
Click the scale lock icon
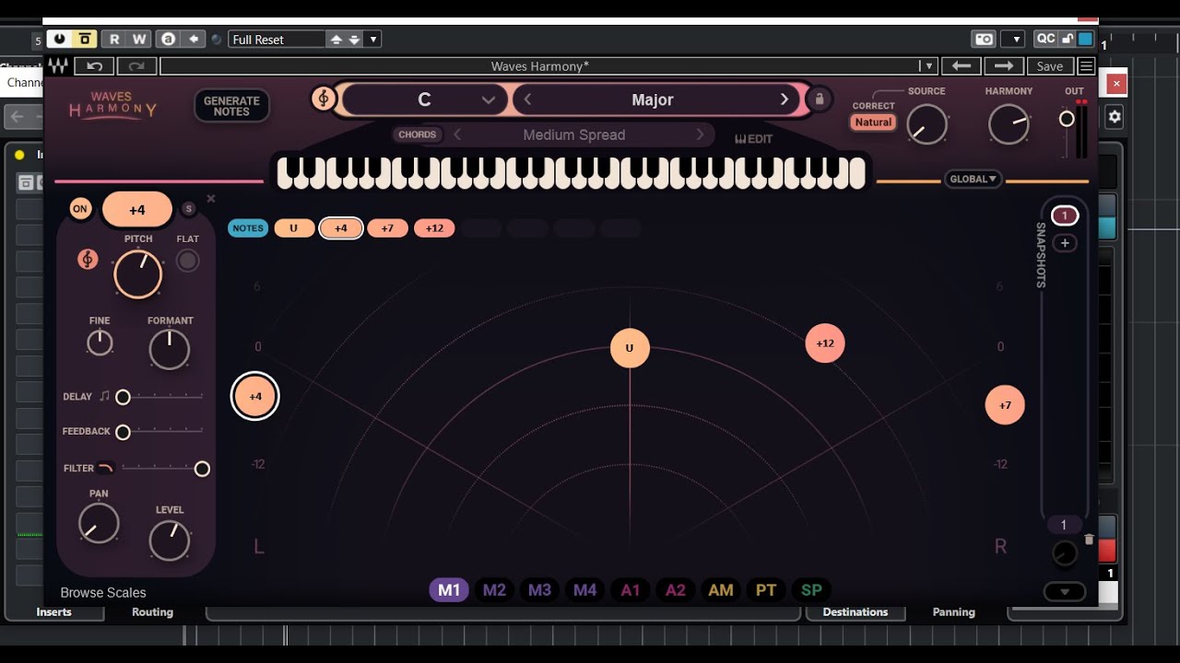[x=819, y=99]
